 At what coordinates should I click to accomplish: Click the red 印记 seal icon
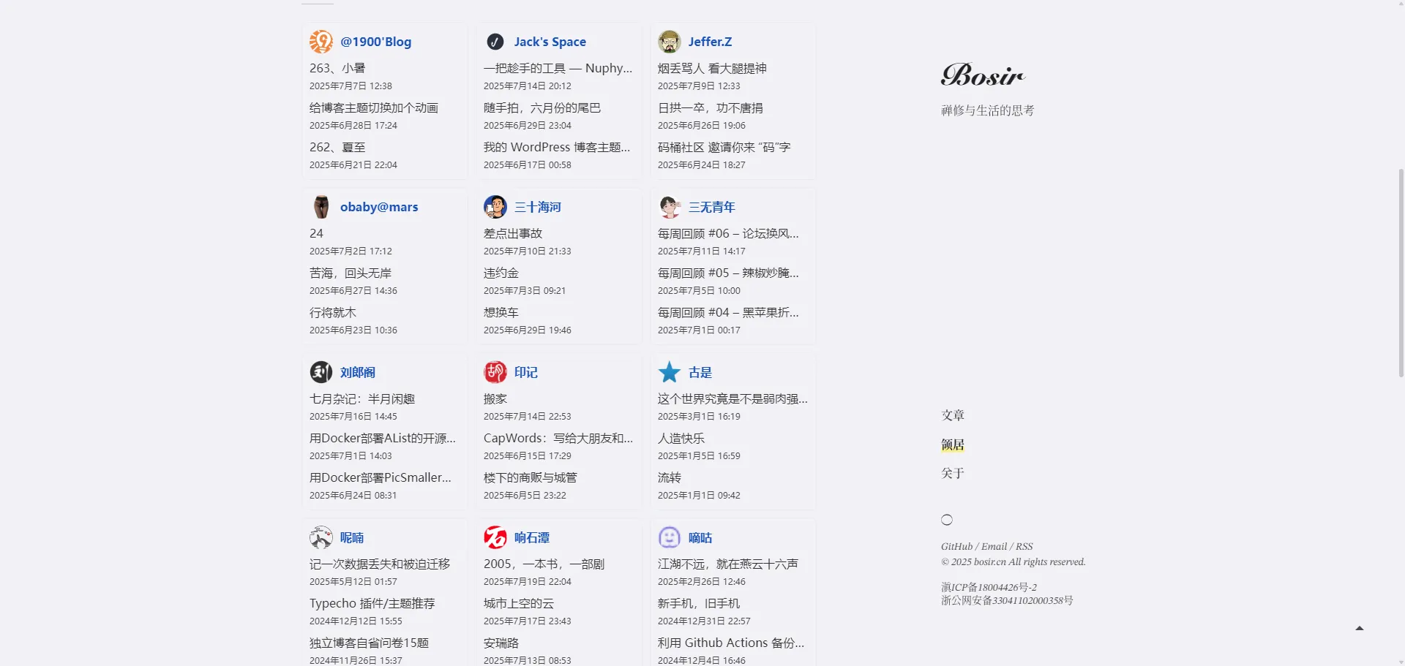pyautogui.click(x=495, y=372)
